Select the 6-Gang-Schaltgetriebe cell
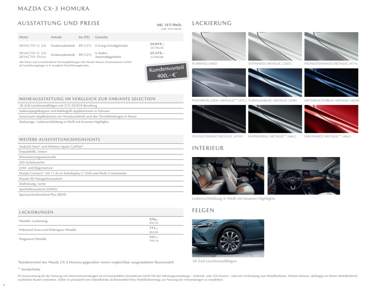The image size is (372, 288). point(111,46)
